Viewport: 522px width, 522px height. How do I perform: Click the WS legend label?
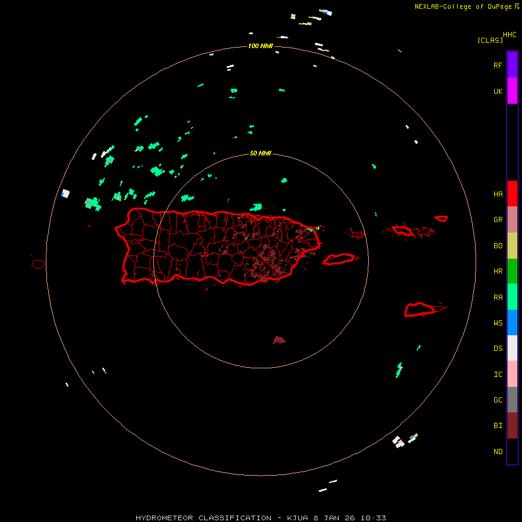tap(498, 323)
